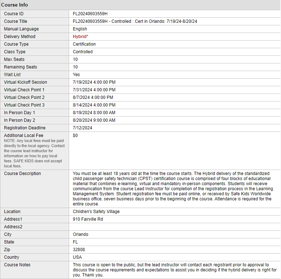The height and width of the screenshot is (279, 281).
Task: Click the English manual language value
Action: [x=80, y=29]
